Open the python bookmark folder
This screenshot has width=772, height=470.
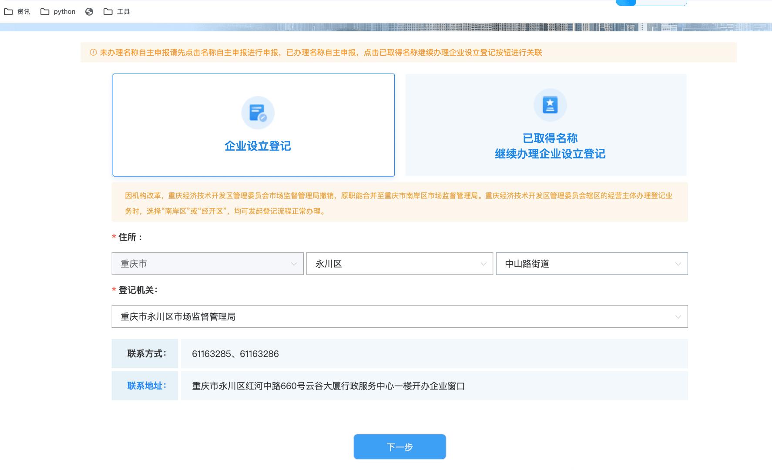58,12
